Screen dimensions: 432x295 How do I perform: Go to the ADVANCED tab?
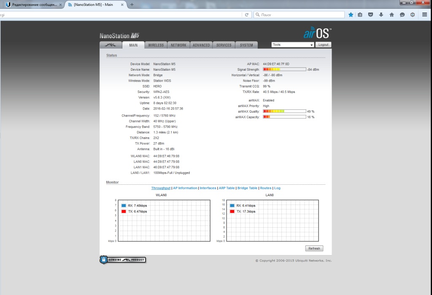point(201,45)
